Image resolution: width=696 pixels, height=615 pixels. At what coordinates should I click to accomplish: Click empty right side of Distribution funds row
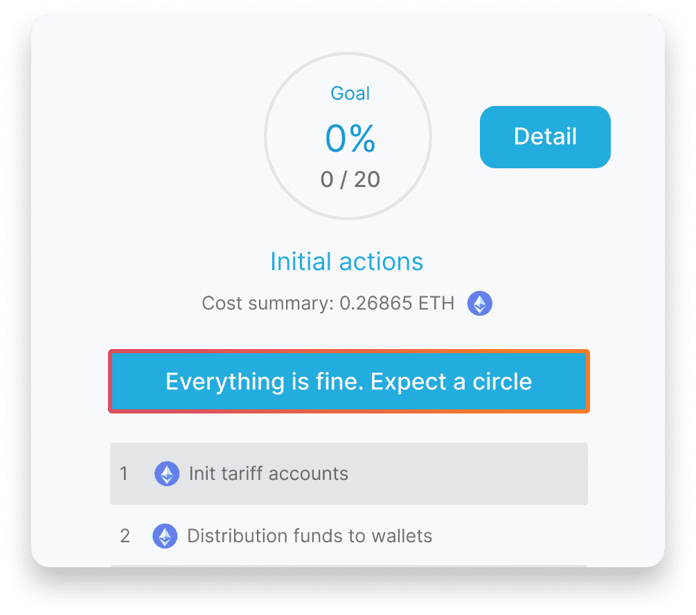(512, 536)
